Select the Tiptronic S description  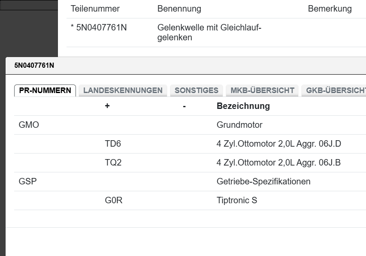pyautogui.click(x=237, y=201)
